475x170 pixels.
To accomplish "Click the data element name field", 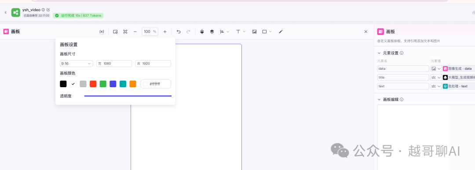I will tap(403, 68).
